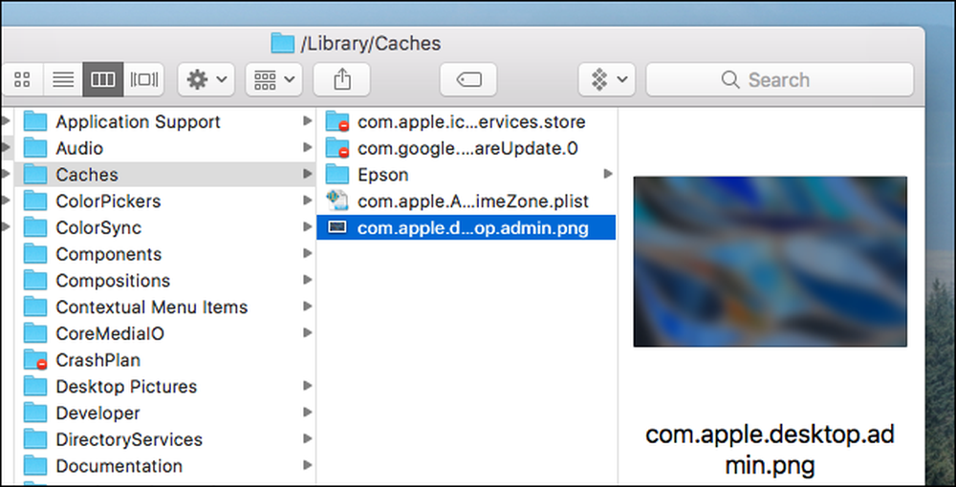Click the Epson folder icon
Image resolution: width=956 pixels, height=487 pixels.
click(337, 175)
